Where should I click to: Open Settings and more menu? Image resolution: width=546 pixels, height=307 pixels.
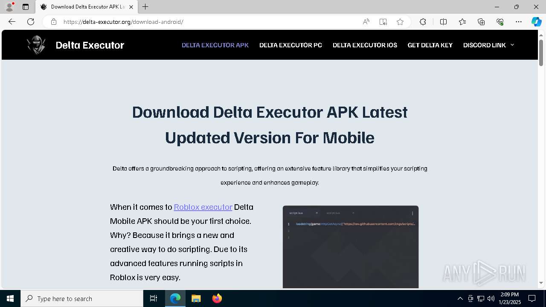pos(519,22)
